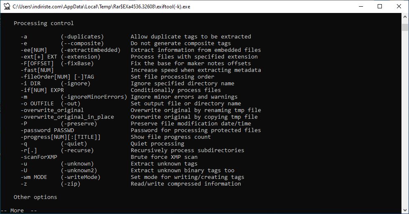Click 'Brute force XMP scan' description
Viewport: 409px width, 214px height.
164,157
